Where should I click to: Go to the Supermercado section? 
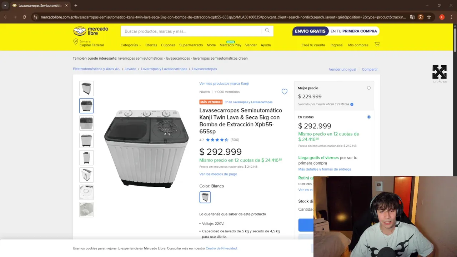click(x=191, y=45)
